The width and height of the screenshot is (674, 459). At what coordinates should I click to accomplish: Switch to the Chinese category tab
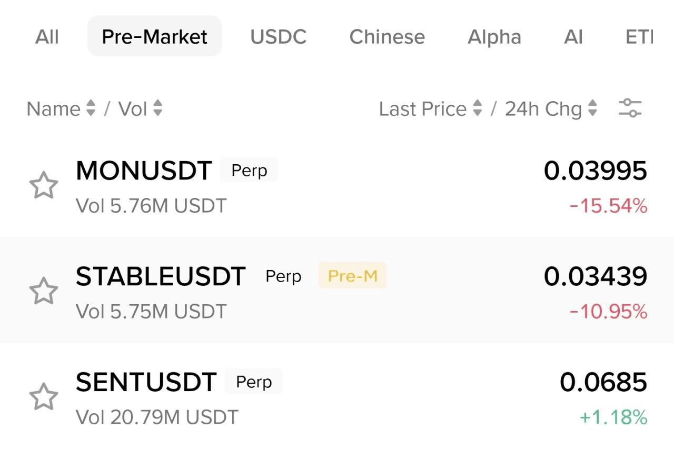pyautogui.click(x=387, y=37)
